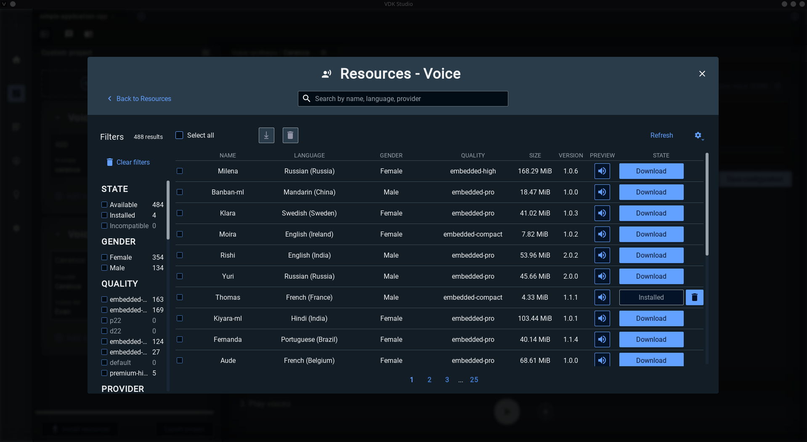
Task: Click the voice search input field
Action: click(x=408, y=99)
